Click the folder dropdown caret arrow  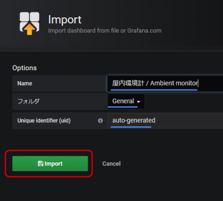[138, 102]
